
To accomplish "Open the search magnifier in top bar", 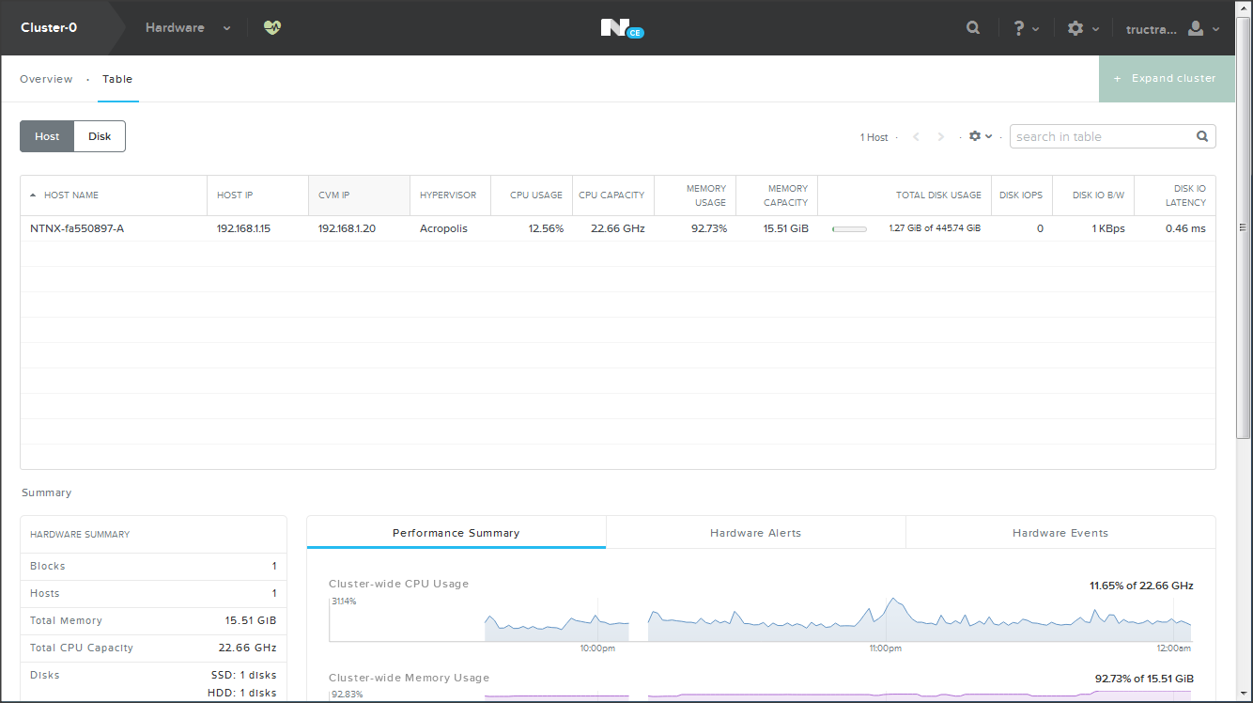I will point(973,28).
